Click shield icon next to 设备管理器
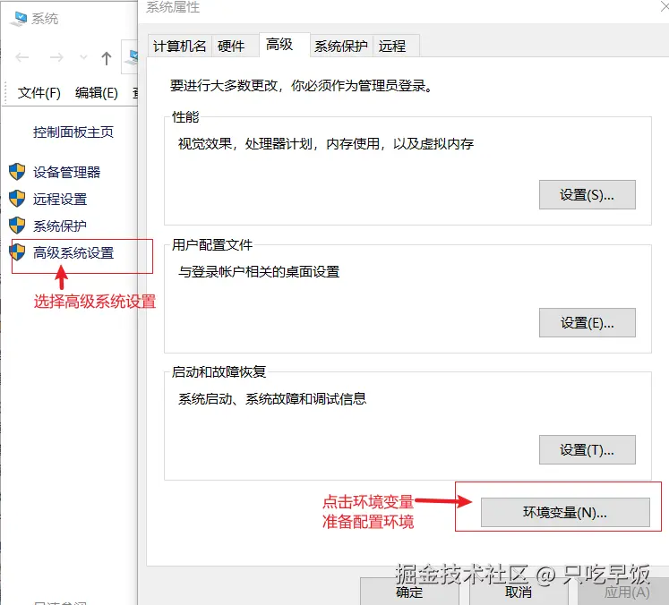This screenshot has width=669, height=605. click(x=17, y=172)
